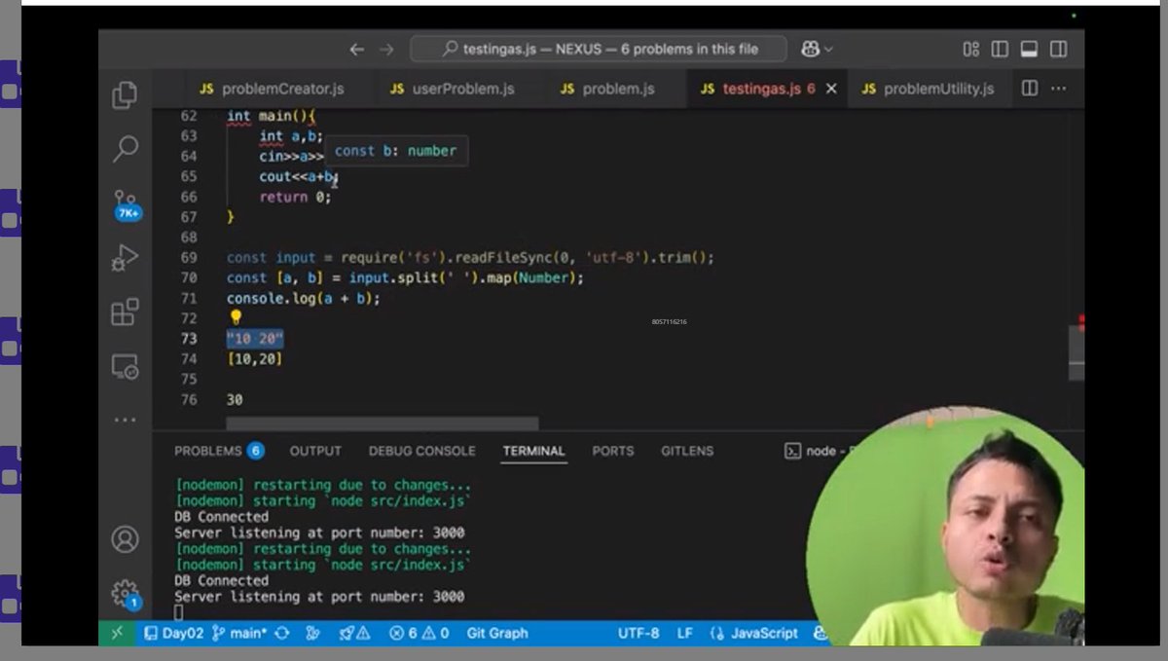Click the horizontal editor scrollbar
This screenshot has height=661, width=1168.
382,423
